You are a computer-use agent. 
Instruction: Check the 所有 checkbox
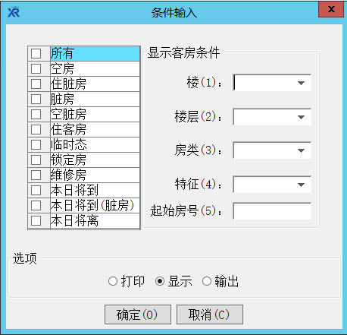point(36,53)
